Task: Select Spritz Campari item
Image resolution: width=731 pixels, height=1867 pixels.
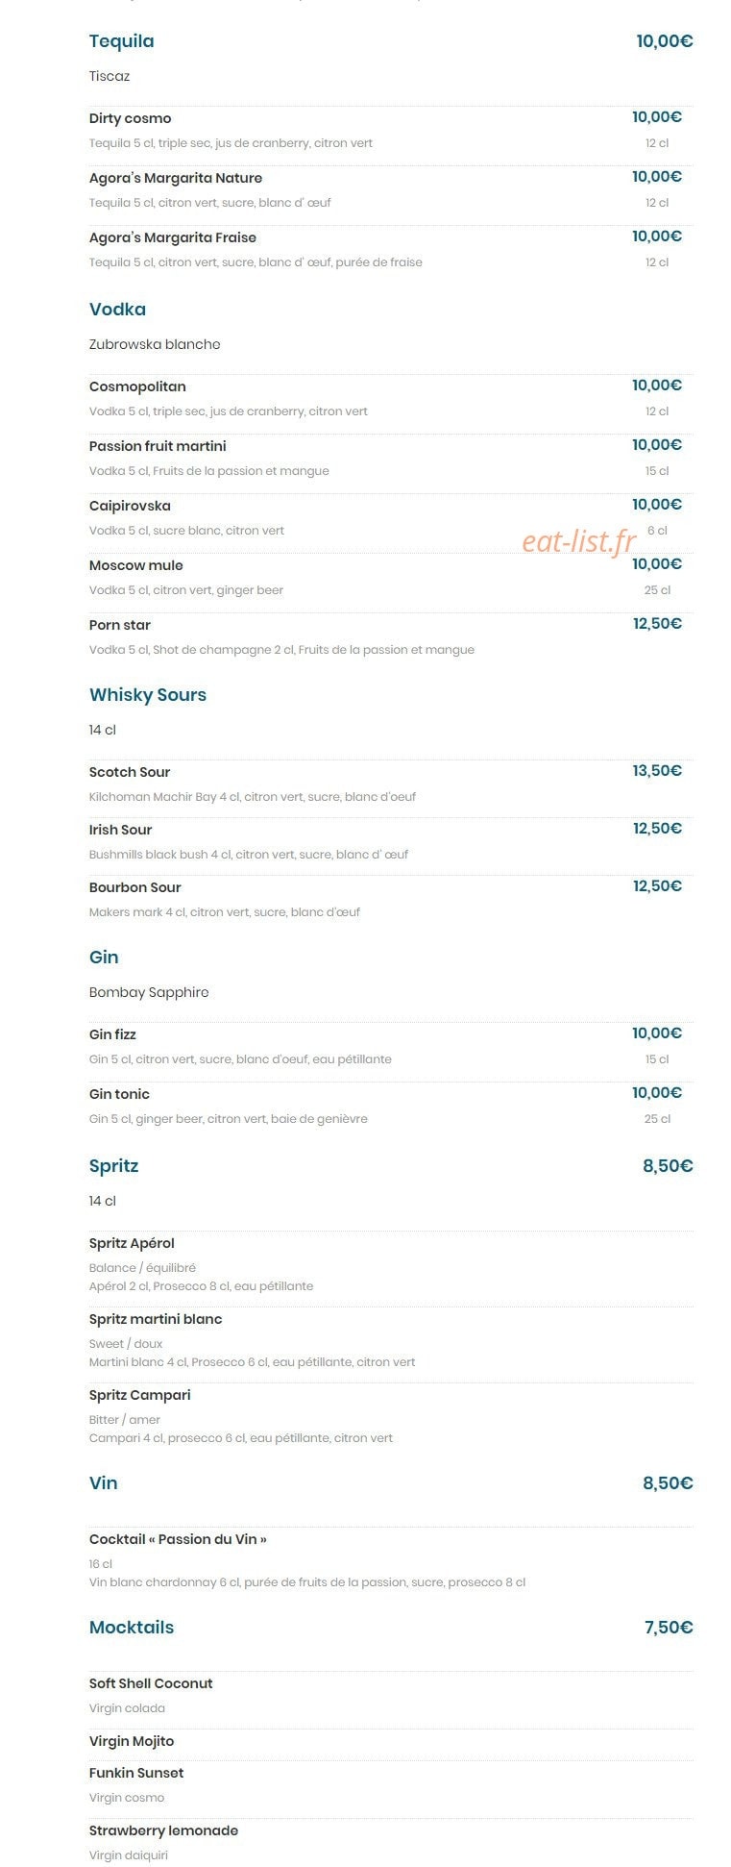Action: click(x=139, y=1395)
